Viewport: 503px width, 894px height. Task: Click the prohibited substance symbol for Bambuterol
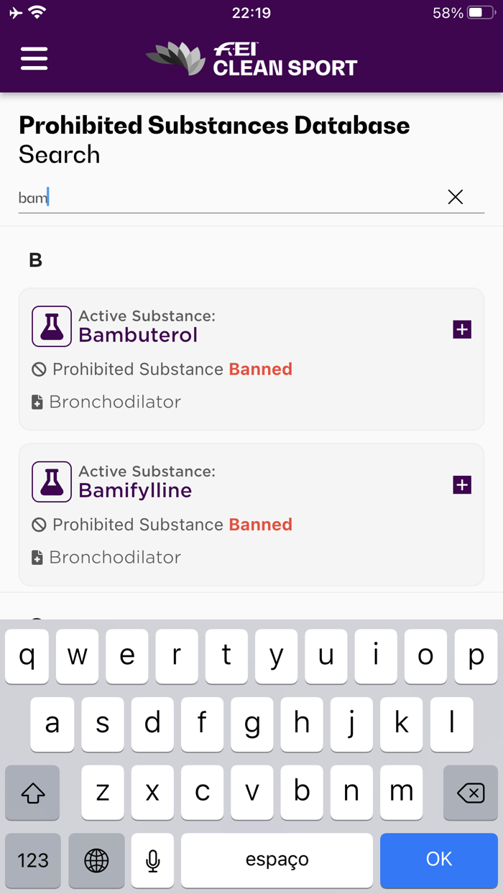pyautogui.click(x=38, y=369)
